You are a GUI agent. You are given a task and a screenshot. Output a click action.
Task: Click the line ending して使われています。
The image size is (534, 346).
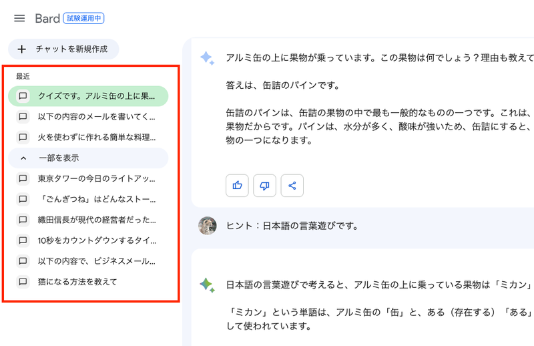pyautogui.click(x=269, y=326)
